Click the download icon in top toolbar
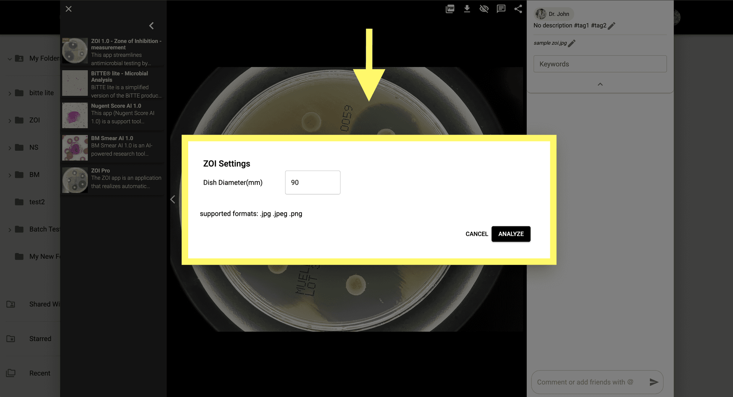This screenshot has height=397, width=733. click(x=467, y=9)
